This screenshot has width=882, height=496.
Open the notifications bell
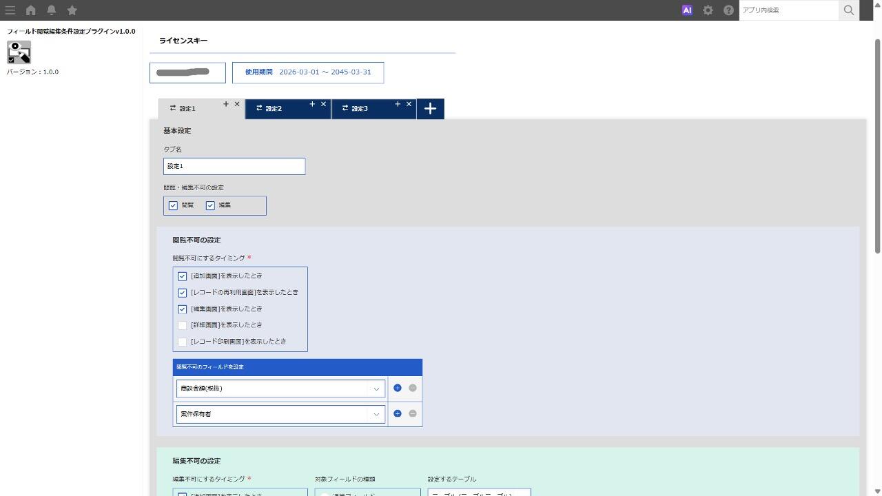tap(52, 10)
